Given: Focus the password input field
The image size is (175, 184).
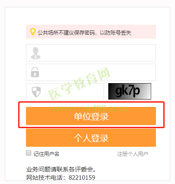Looking at the screenshot, I should pyautogui.click(x=91, y=72).
